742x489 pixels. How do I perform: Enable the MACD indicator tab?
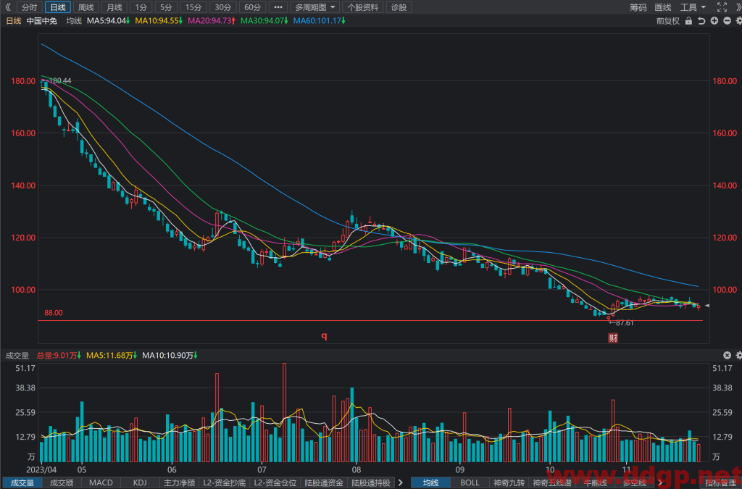[x=101, y=483]
